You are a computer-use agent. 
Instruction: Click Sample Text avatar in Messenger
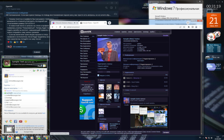click(7, 63)
